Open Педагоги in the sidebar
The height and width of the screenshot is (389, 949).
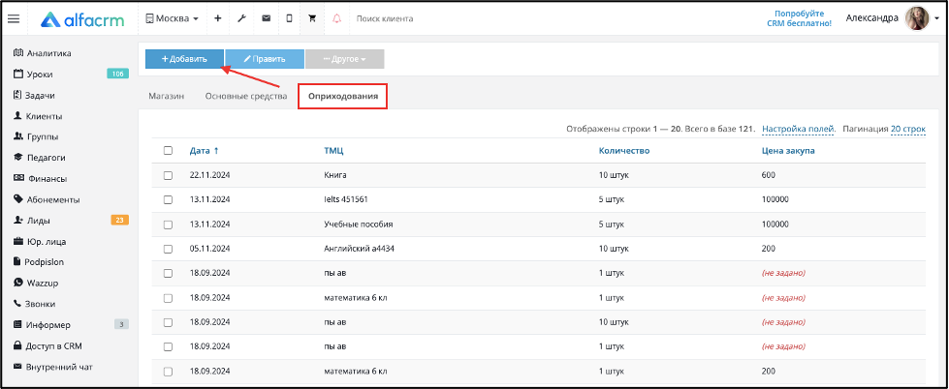(x=40, y=158)
